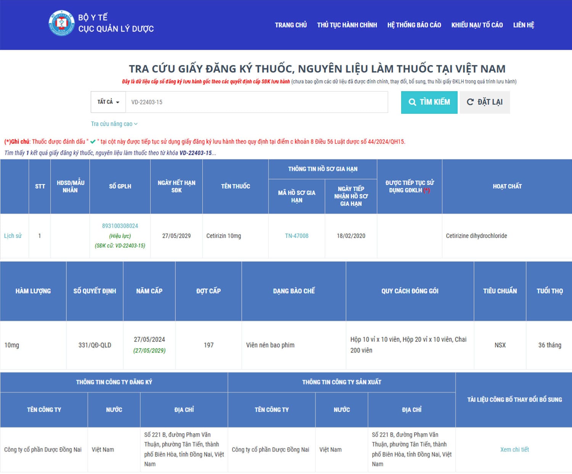
Task: Click Xem chi tiết details link
Action: coord(514,450)
